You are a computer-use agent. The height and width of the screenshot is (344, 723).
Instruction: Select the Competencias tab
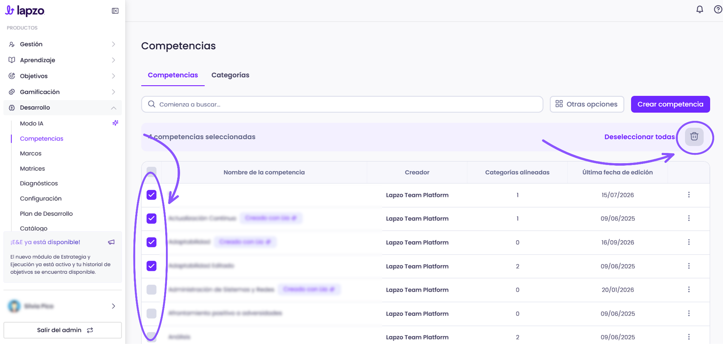coord(173,75)
